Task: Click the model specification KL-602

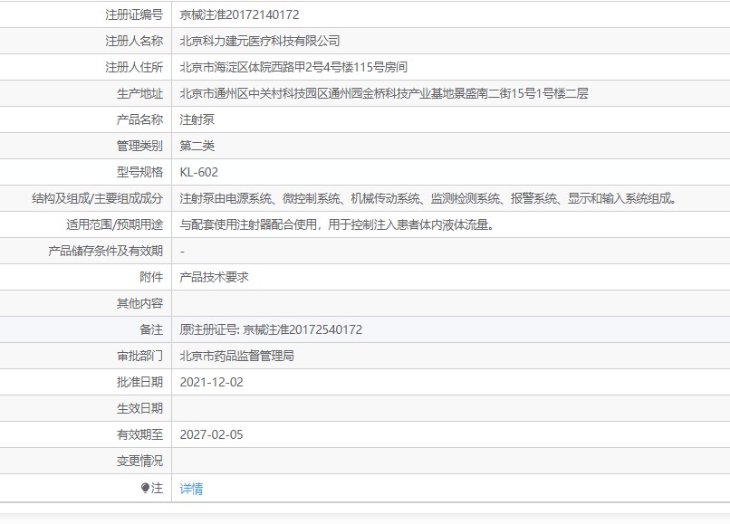Action: coord(201,171)
